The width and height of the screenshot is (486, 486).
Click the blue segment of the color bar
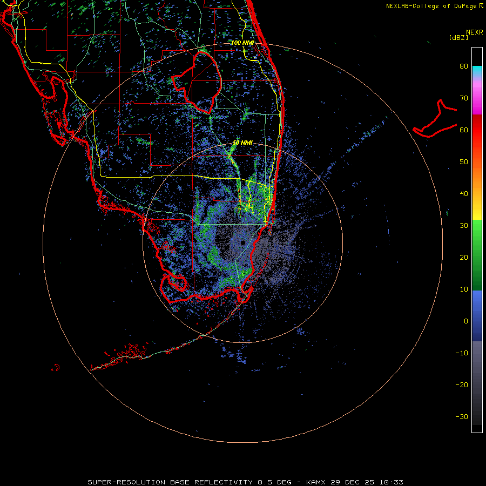pos(477,316)
